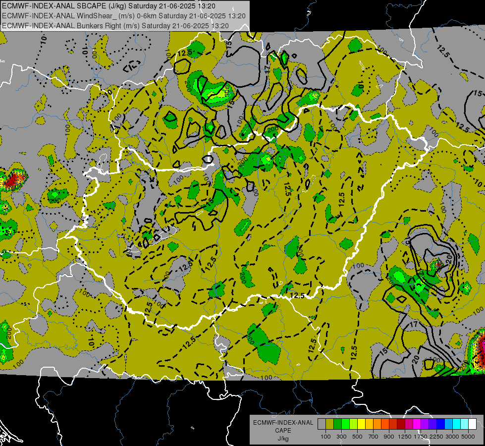Image resolution: width=485 pixels, height=446 pixels.
Task: Pick the yellow legend swatch after 500
Action: 361,424
